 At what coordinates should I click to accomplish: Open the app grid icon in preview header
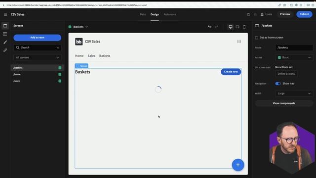(x=239, y=42)
